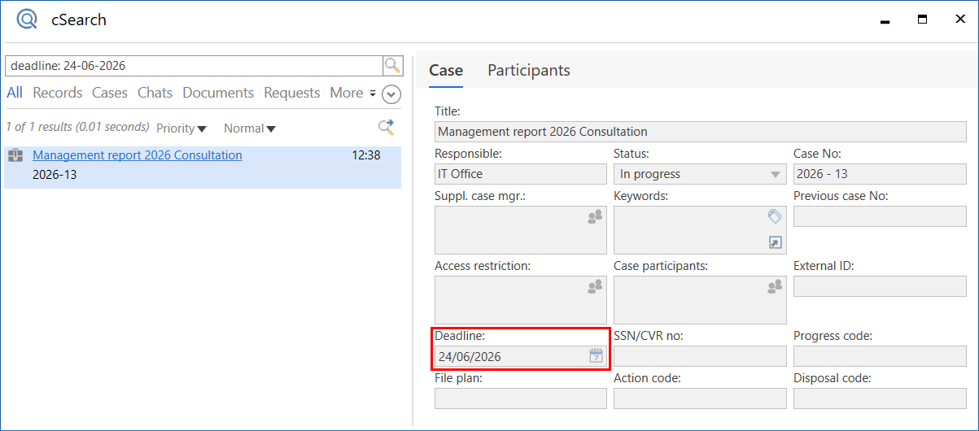The image size is (979, 431).
Task: Open the Status dropdown
Action: tap(775, 174)
